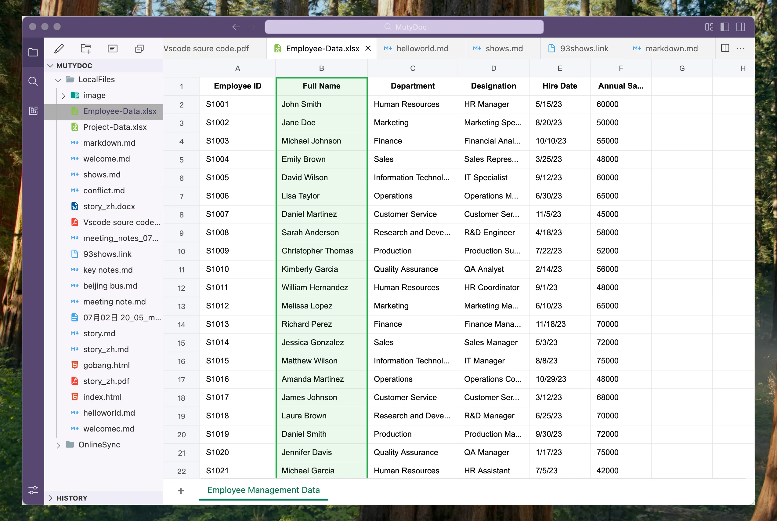Toggle the right panel visibility
This screenshot has width=777, height=521.
pos(741,27)
